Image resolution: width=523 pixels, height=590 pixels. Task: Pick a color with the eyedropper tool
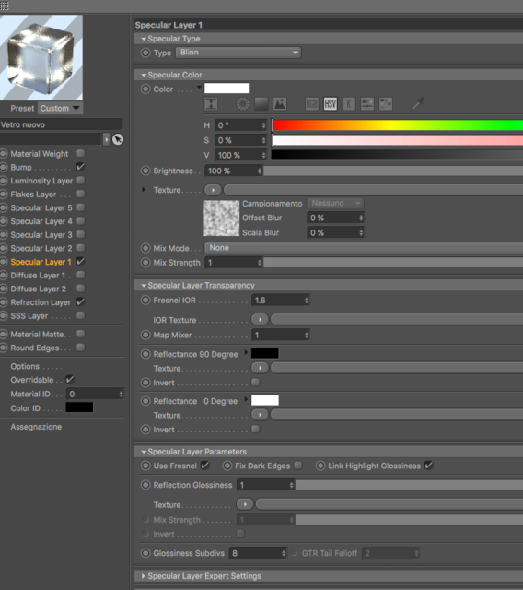(x=417, y=103)
